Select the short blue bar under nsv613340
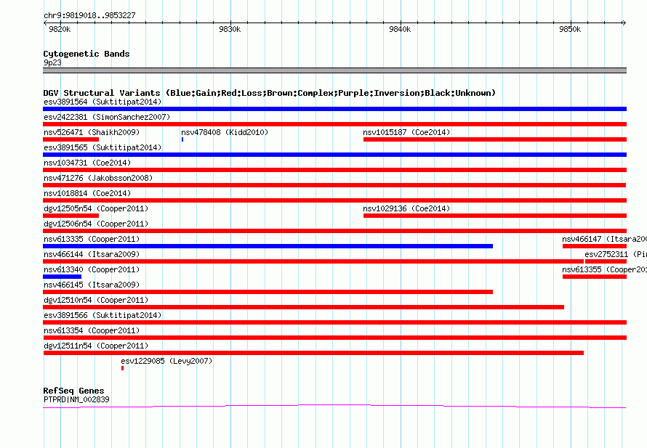This screenshot has width=647, height=448. tap(63, 277)
